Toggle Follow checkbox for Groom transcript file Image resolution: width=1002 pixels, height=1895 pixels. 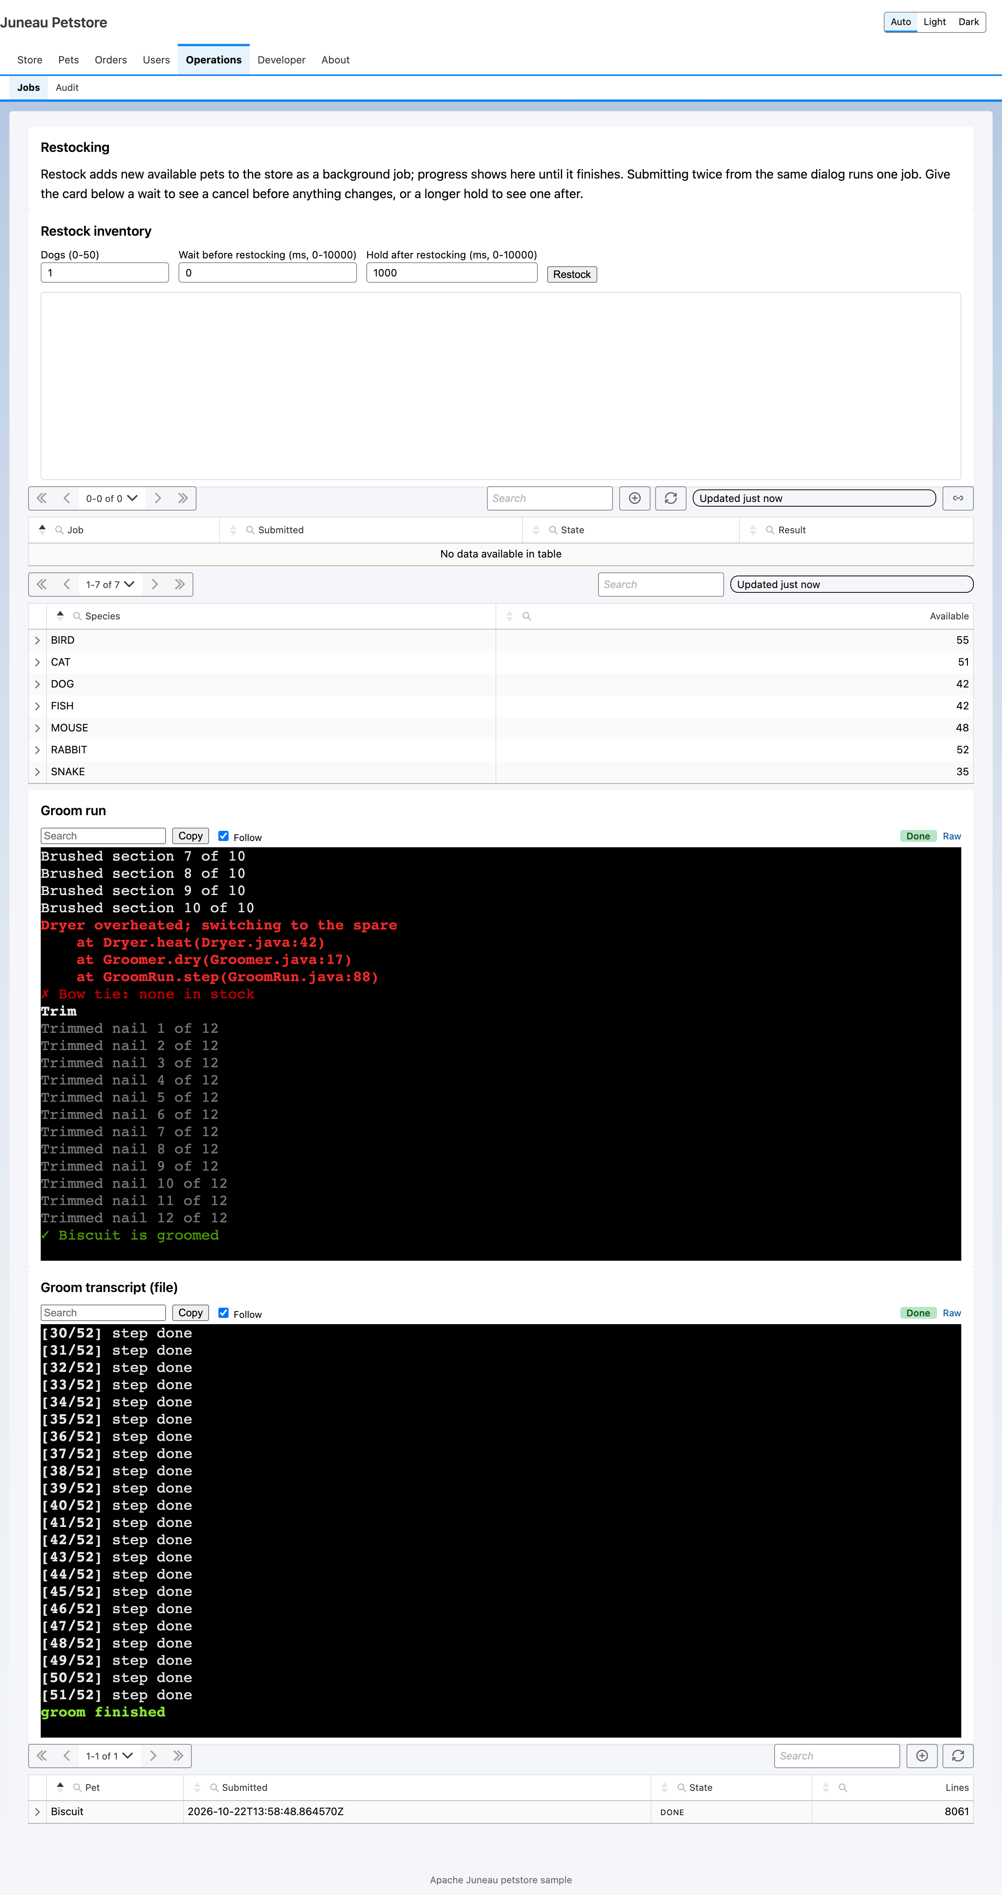223,1312
